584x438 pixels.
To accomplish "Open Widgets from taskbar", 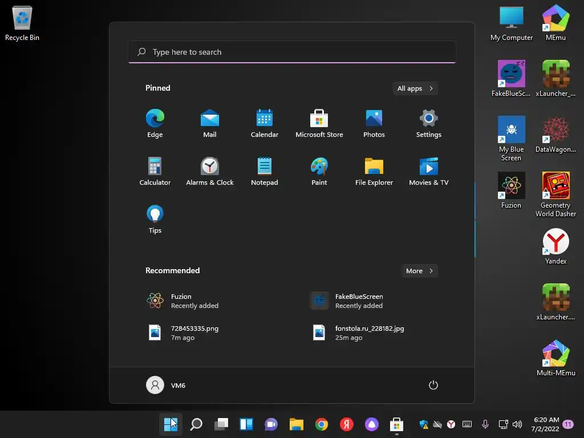I will point(246,424).
